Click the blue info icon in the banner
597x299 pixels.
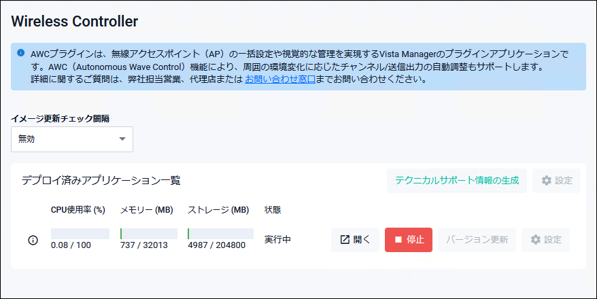point(21,52)
